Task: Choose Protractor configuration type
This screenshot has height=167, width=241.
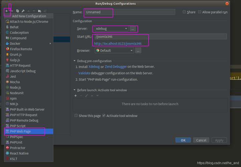Action: click(x=29, y=148)
